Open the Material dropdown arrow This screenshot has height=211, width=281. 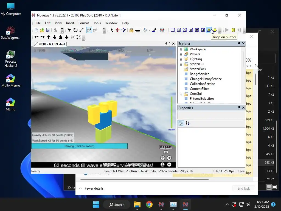tap(166, 30)
